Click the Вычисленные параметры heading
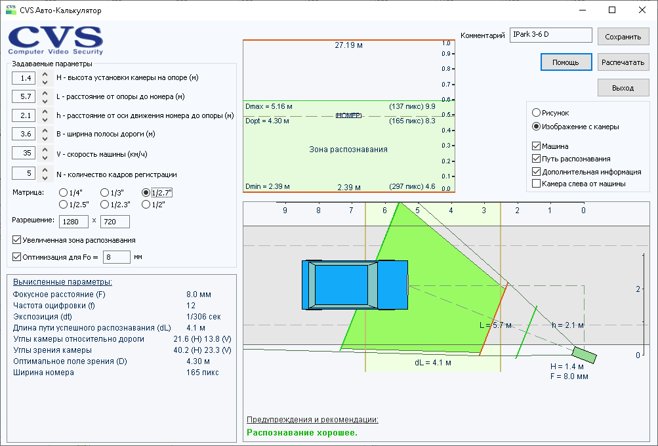Screen dimensions: 658x446 (x=62, y=282)
